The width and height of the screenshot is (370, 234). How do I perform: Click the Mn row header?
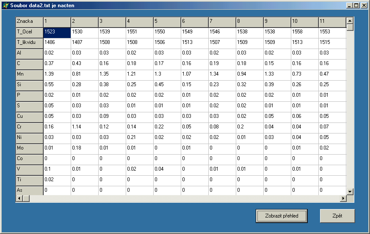click(30, 75)
